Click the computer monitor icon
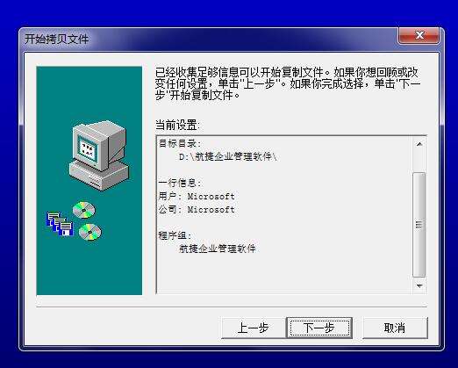458x368 pixels. point(99,146)
